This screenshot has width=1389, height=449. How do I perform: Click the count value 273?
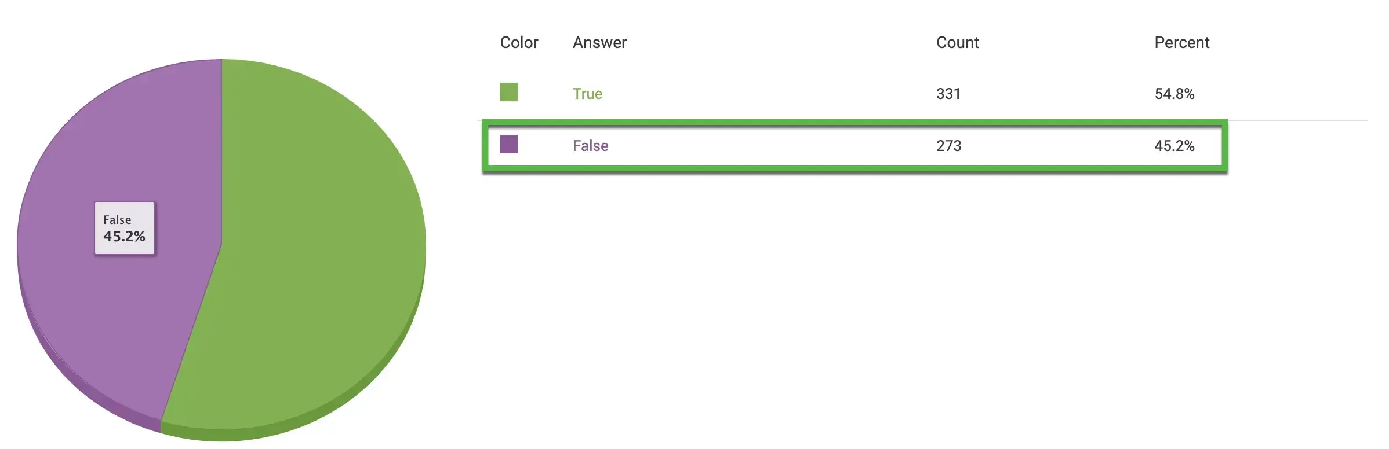point(948,146)
